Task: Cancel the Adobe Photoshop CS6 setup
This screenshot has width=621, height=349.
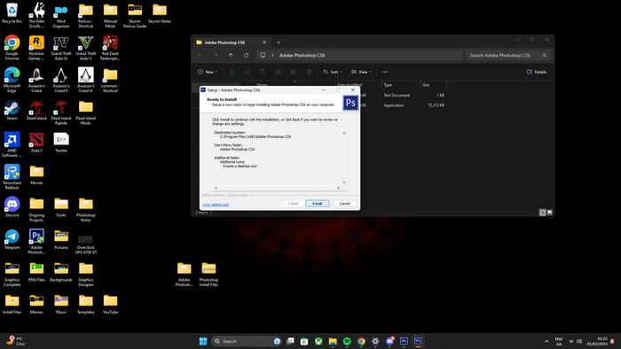Action: (x=344, y=204)
